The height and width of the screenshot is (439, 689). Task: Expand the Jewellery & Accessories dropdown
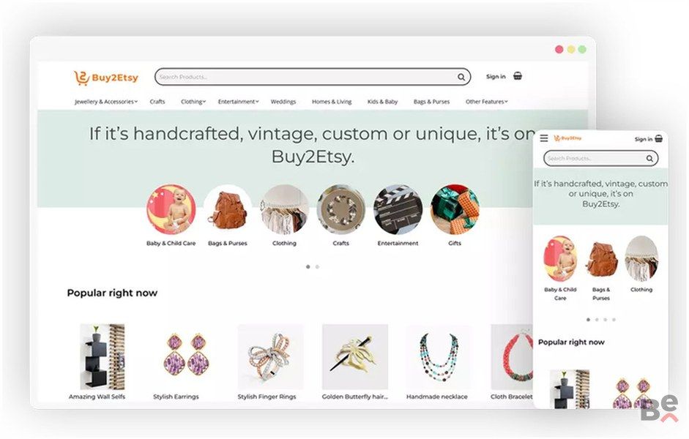(106, 102)
